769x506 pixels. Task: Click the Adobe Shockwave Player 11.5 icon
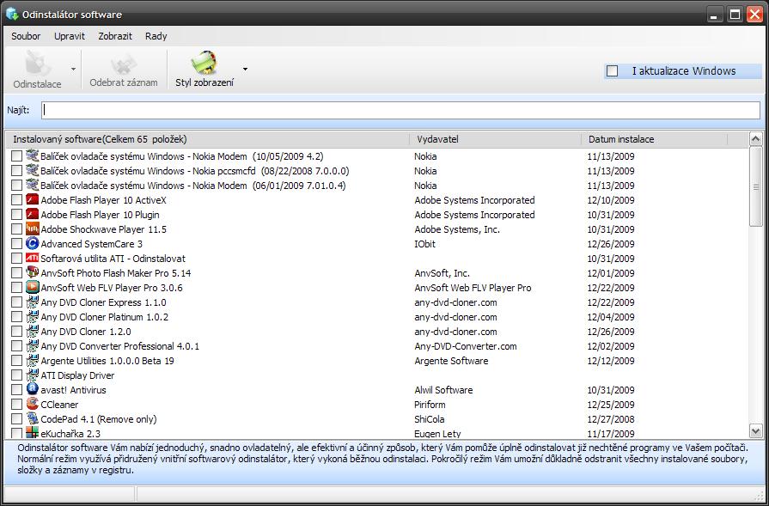[33, 229]
